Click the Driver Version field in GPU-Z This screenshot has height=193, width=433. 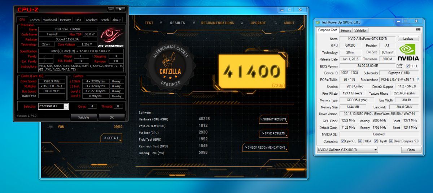[379, 114]
